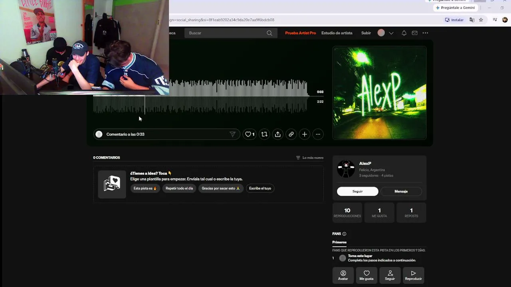Screen dimensions: 511x287
Task: Click the user avatar in the header
Action: (x=381, y=33)
